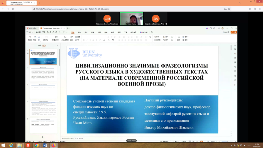Click the format painter icon in WPS ribbon
The height and width of the screenshot is (148, 263).
(x=30, y=37)
